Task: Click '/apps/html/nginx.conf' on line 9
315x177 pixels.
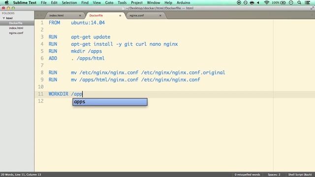Action: click(x=109, y=80)
